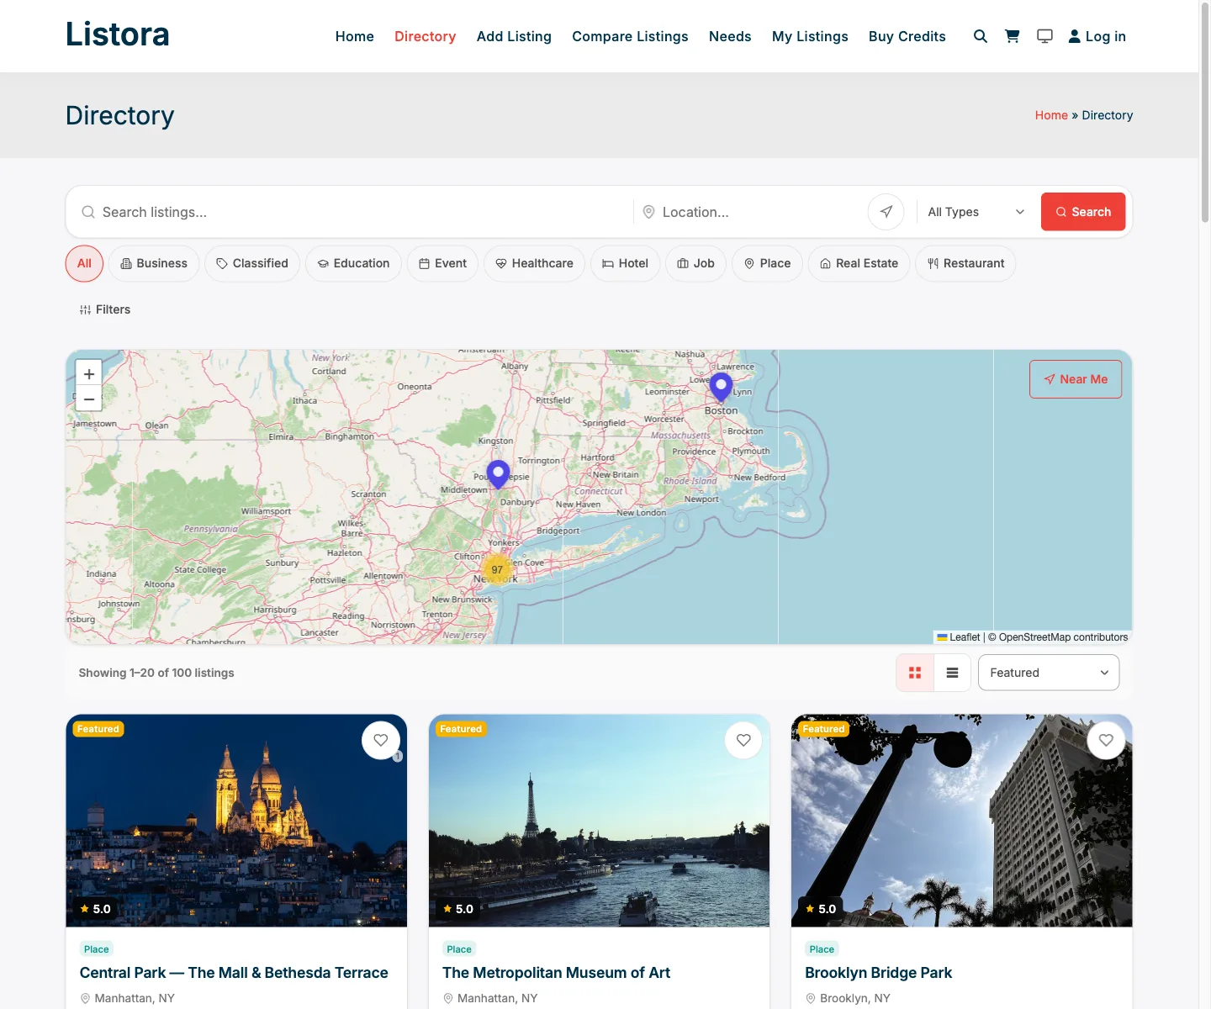Filter by Hotel category
The height and width of the screenshot is (1009, 1211).
pyautogui.click(x=625, y=263)
